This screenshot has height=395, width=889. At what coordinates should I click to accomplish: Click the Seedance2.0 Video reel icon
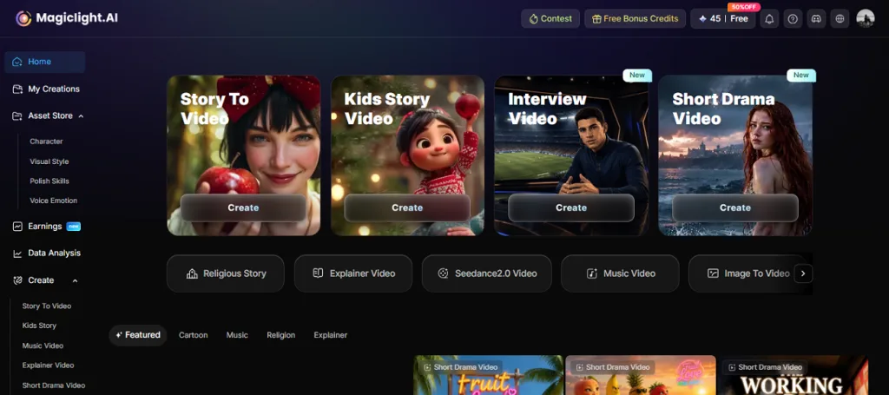[443, 273]
